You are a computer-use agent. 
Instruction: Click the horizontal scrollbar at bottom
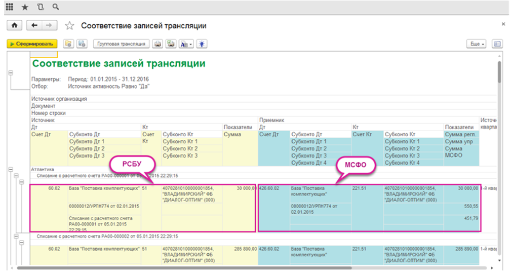coord(253,267)
